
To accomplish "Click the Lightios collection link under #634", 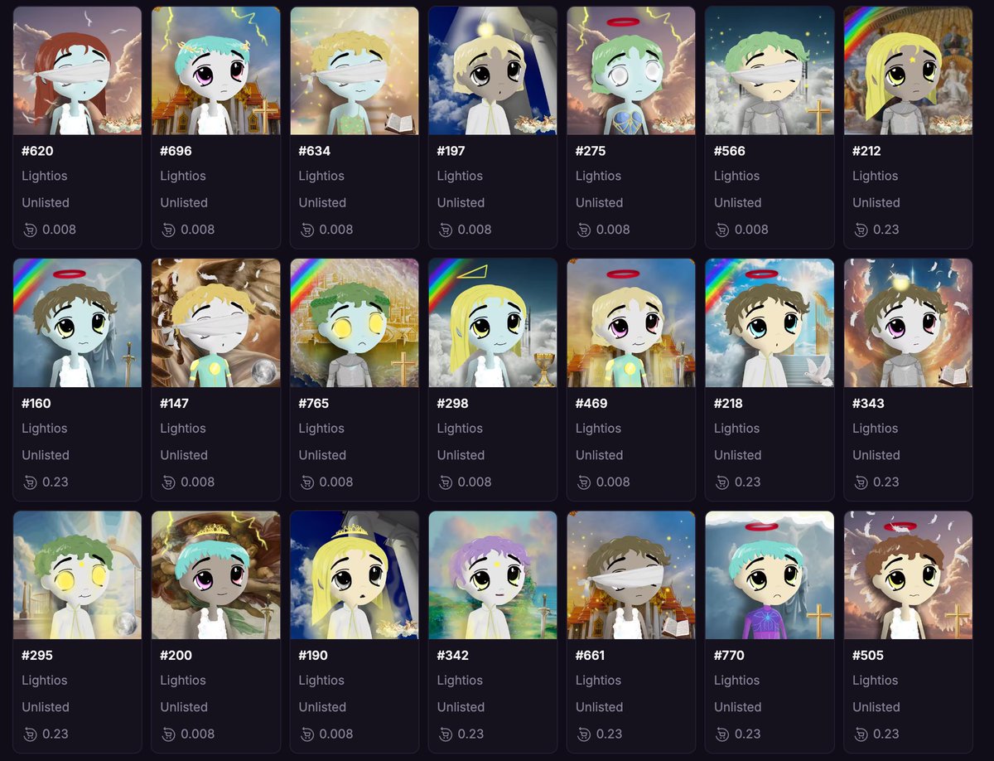I will tap(321, 176).
